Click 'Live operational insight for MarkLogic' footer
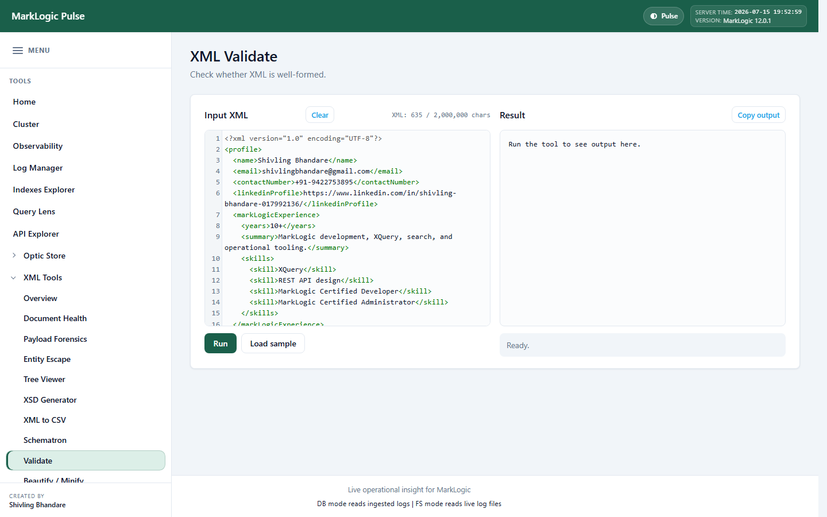This screenshot has height=517, width=827. click(409, 490)
